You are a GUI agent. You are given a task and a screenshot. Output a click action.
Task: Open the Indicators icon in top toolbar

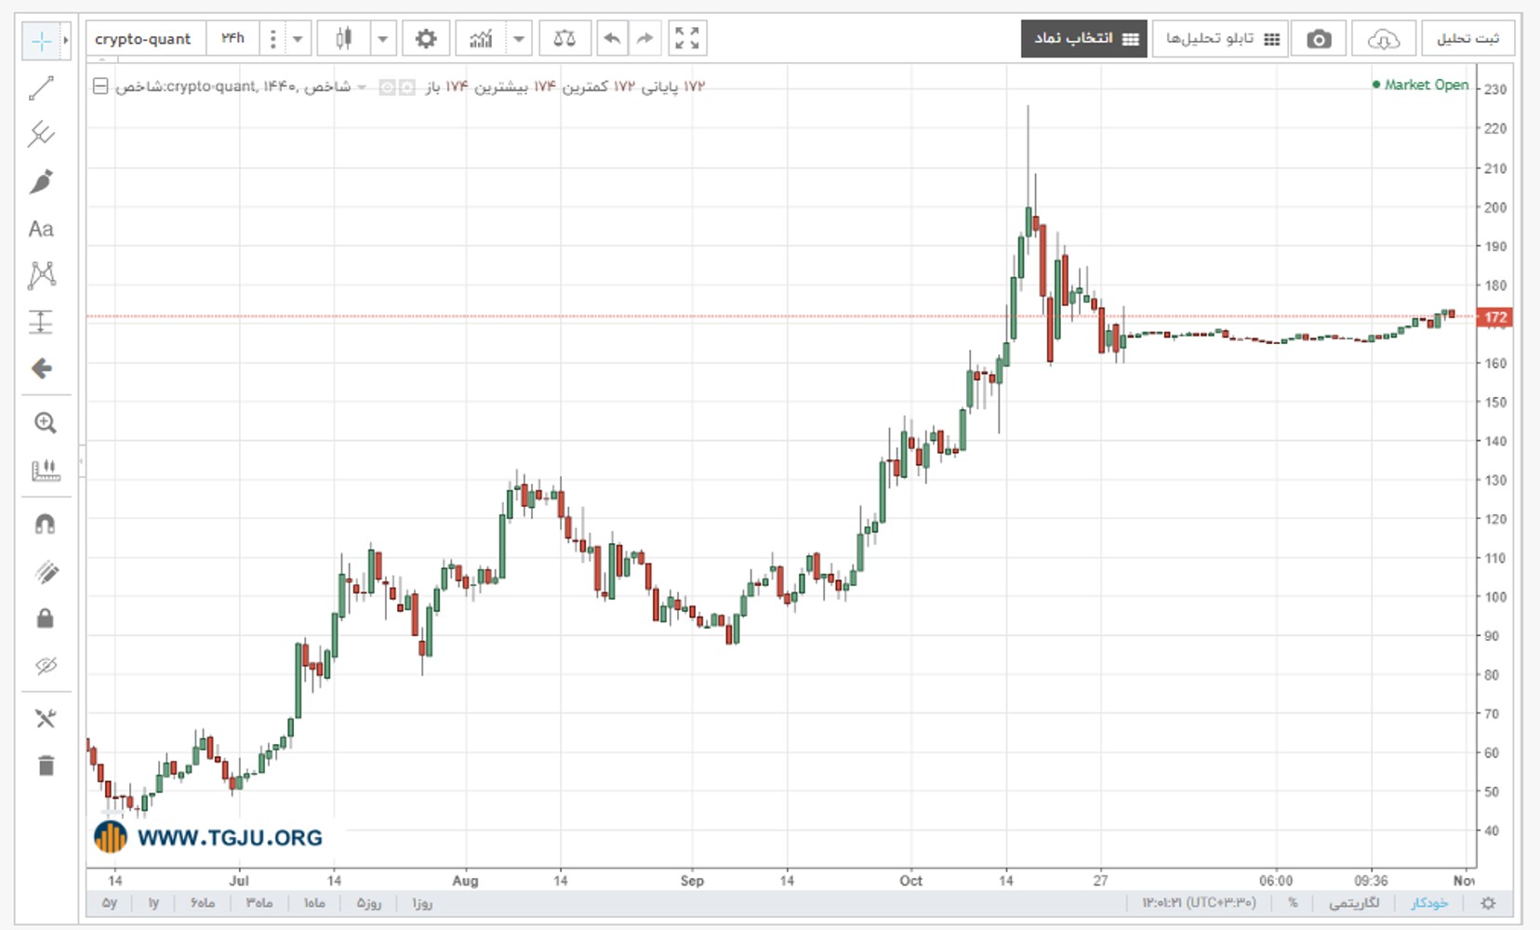click(481, 39)
